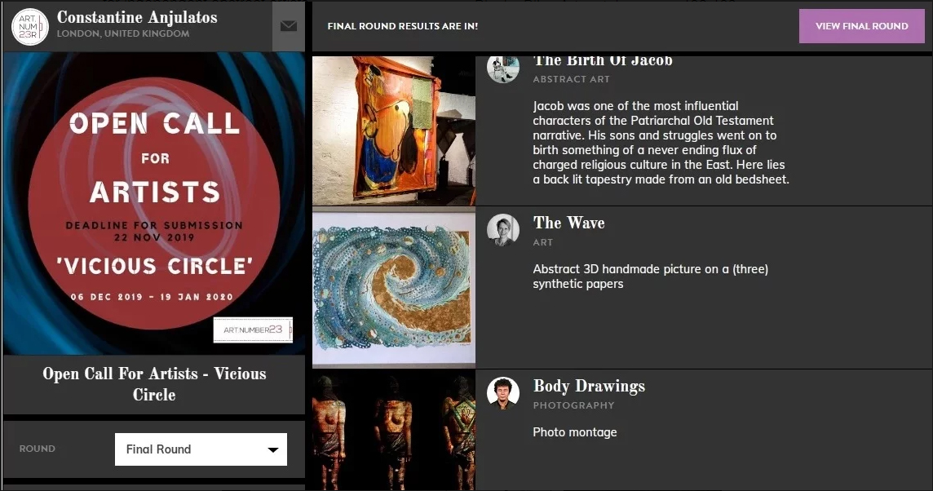Open The Birth Of Jacob title

point(603,60)
